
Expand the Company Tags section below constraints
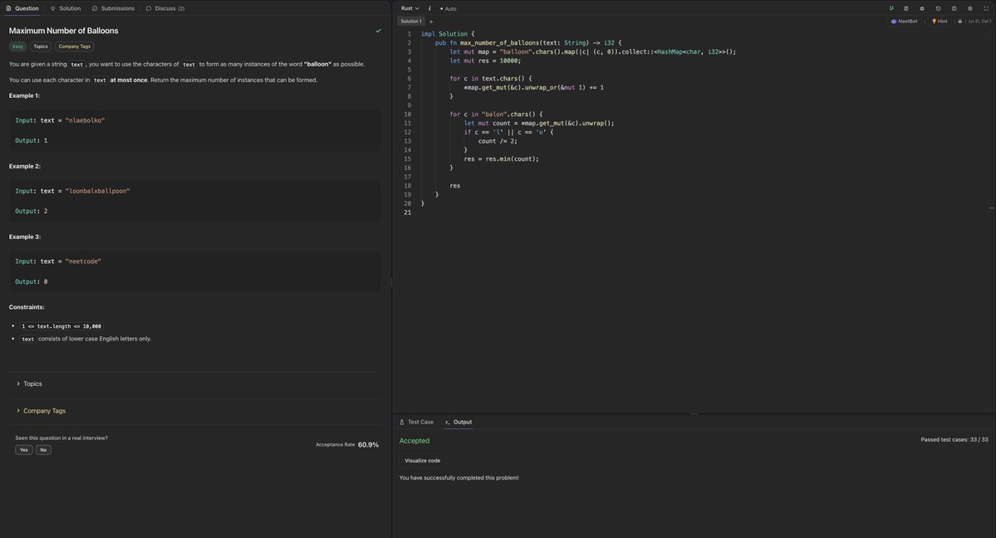[41, 411]
